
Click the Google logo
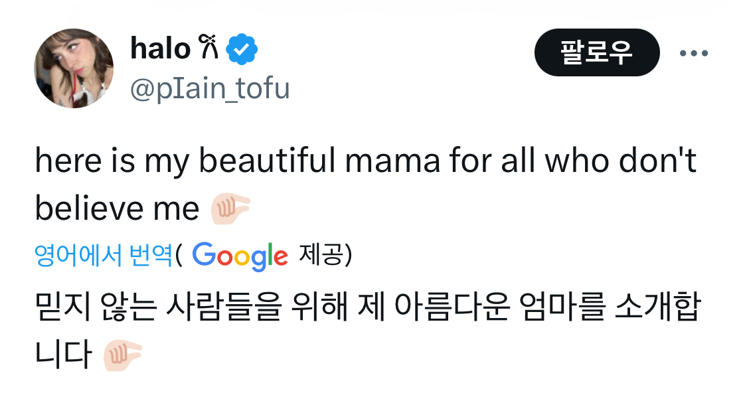pos(240,256)
